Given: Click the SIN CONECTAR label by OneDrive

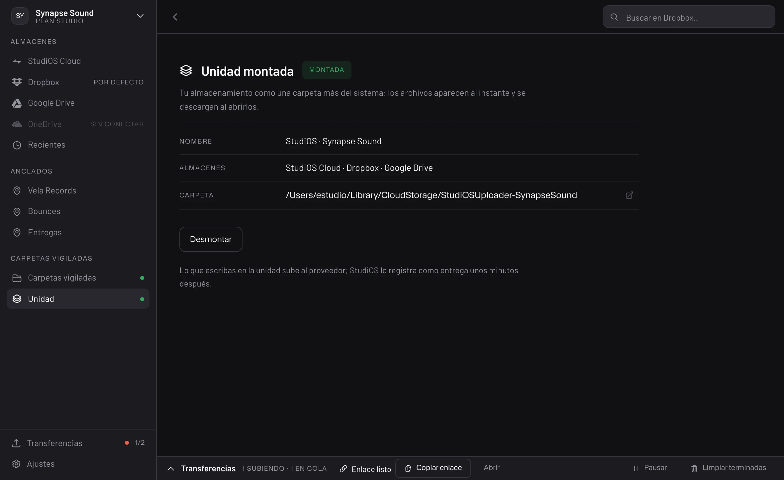Looking at the screenshot, I should pyautogui.click(x=117, y=124).
